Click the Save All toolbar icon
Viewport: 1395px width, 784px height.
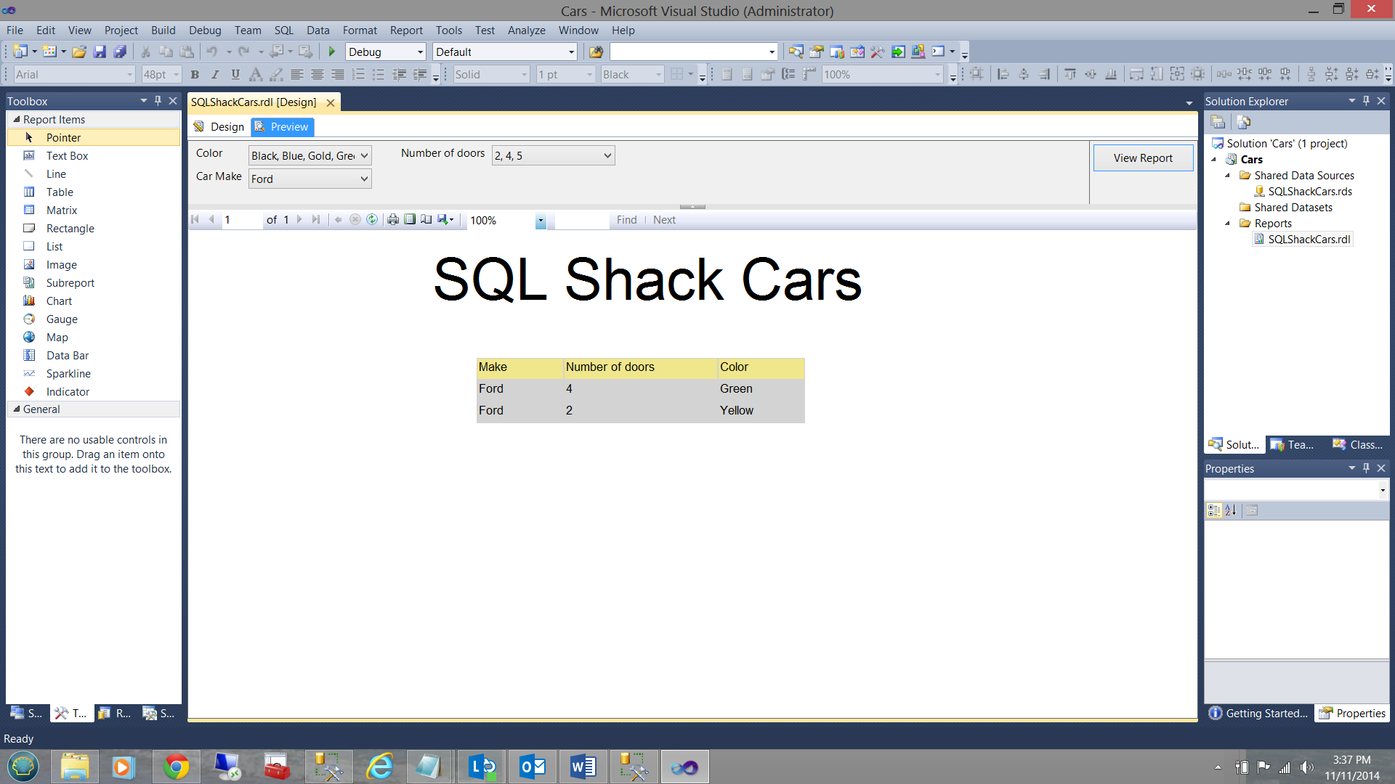(121, 52)
